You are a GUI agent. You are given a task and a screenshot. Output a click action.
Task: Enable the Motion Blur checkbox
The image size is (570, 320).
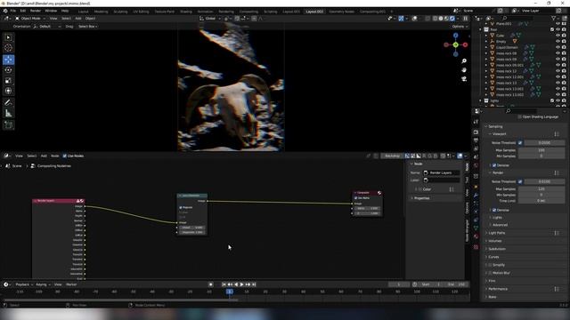click(x=490, y=273)
